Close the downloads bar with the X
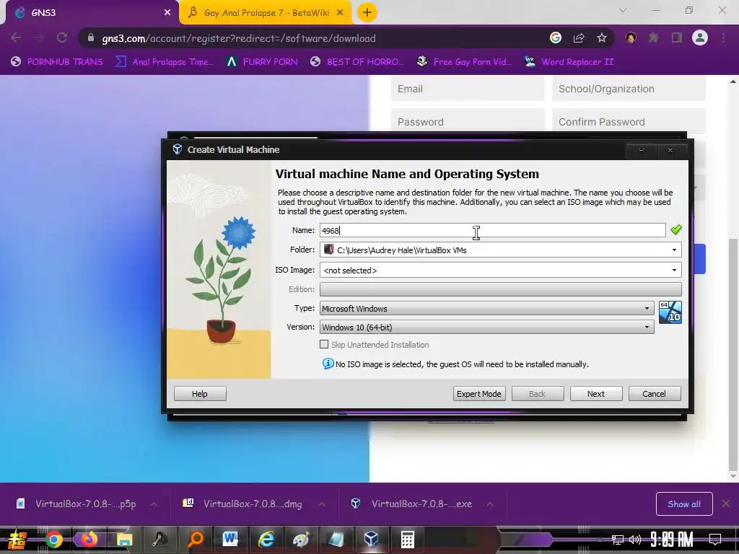The width and height of the screenshot is (739, 554). (726, 504)
